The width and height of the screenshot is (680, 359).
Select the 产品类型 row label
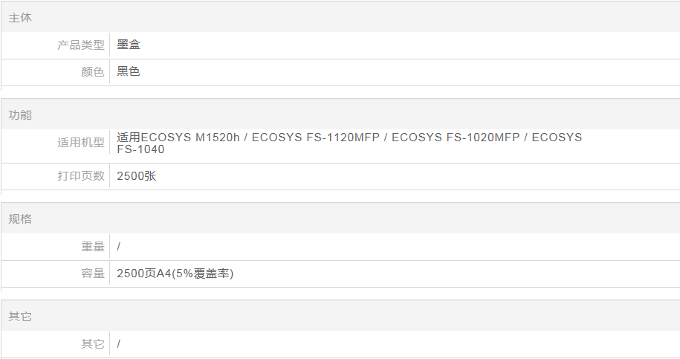(81, 45)
